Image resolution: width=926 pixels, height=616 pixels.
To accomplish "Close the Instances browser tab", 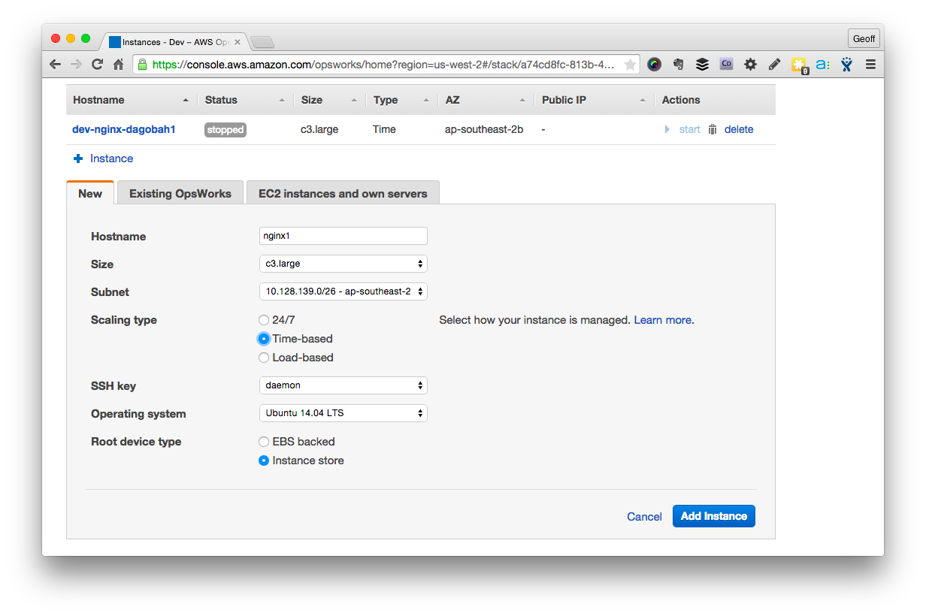I will [x=238, y=42].
